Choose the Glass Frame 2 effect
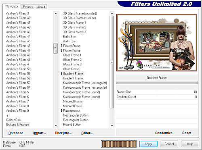 click(72, 60)
